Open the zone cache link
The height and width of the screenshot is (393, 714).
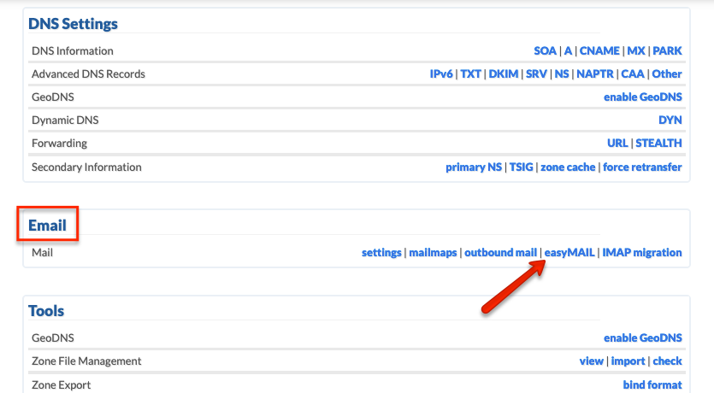pos(568,167)
